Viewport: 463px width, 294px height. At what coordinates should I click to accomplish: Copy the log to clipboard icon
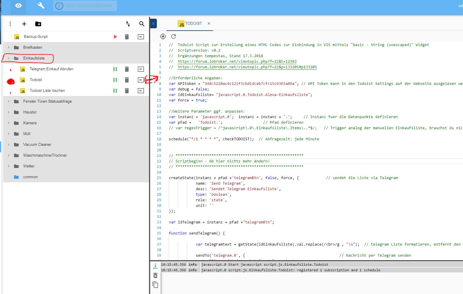pyautogui.click(x=155, y=285)
